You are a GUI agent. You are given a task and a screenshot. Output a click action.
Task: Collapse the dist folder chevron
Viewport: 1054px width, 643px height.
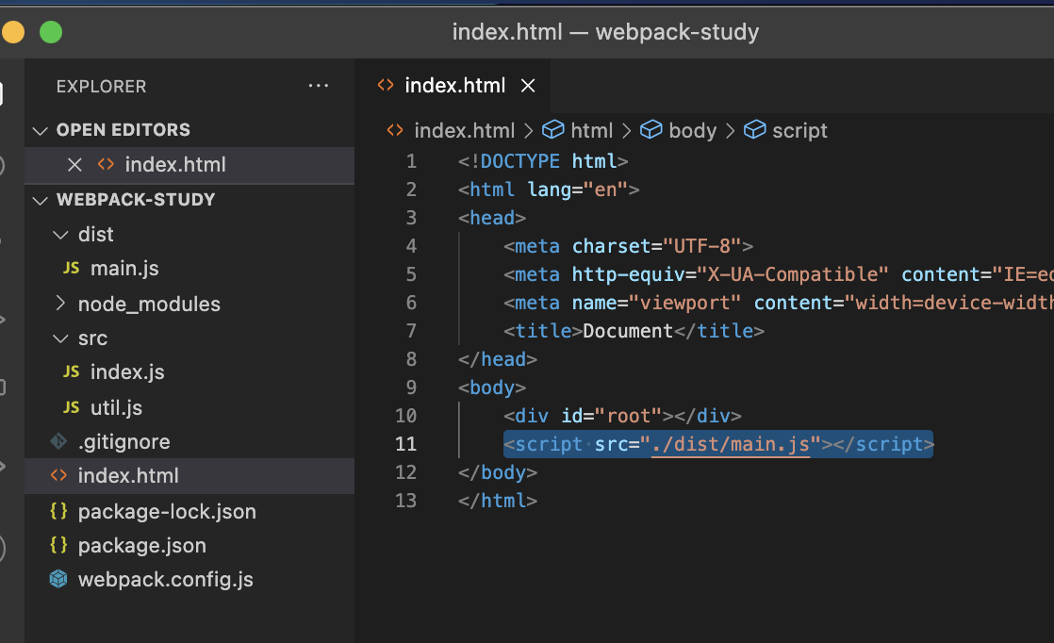[x=60, y=235]
